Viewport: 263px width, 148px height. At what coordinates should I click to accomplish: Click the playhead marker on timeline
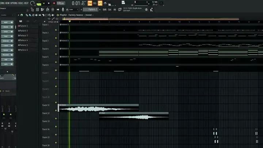(x=70, y=22)
